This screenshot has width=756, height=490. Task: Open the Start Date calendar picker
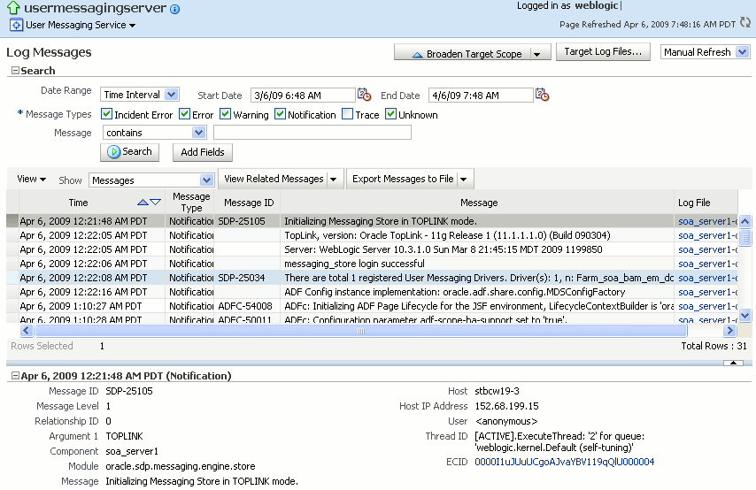click(364, 95)
